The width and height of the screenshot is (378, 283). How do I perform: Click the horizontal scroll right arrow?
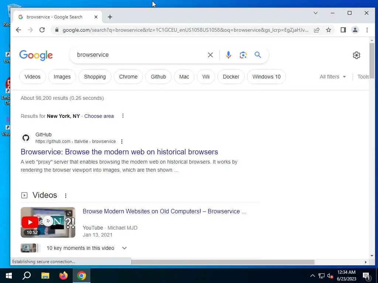coord(366,262)
